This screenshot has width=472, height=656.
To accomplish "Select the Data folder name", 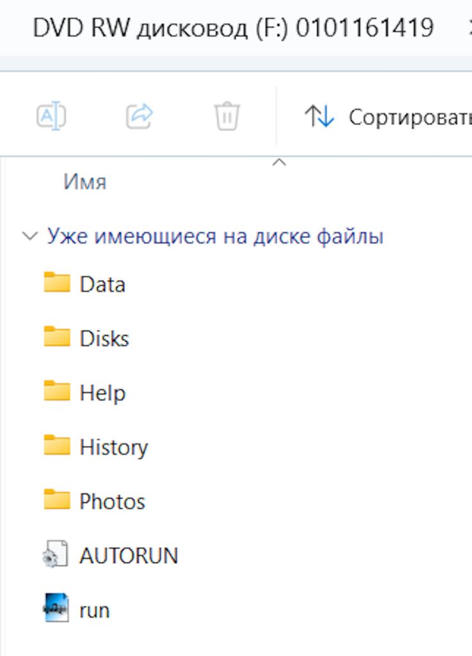I will 102,284.
